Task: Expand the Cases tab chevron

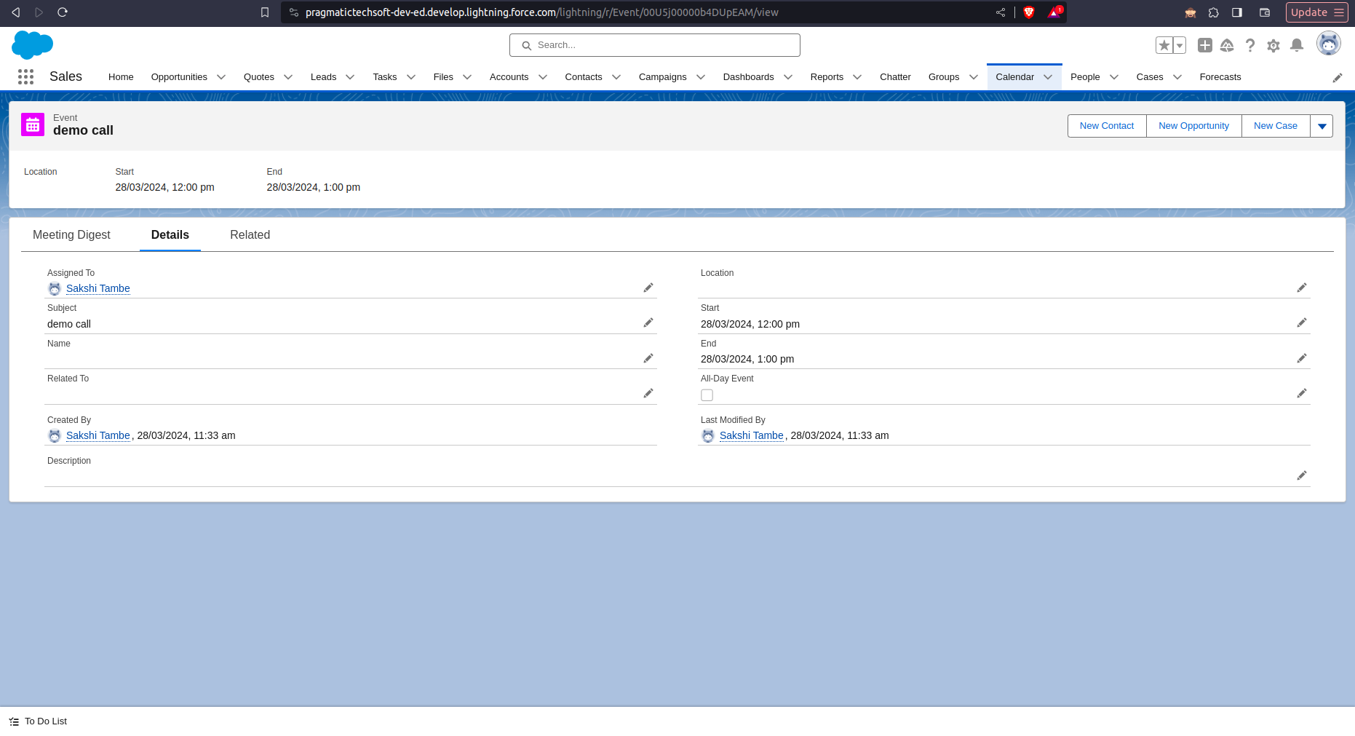Action: coord(1177,77)
